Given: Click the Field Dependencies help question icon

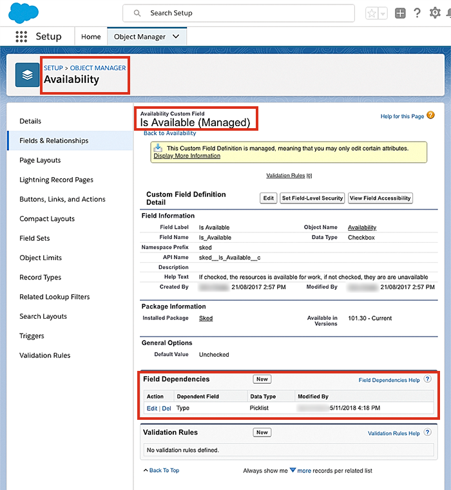Looking at the screenshot, I should [428, 379].
